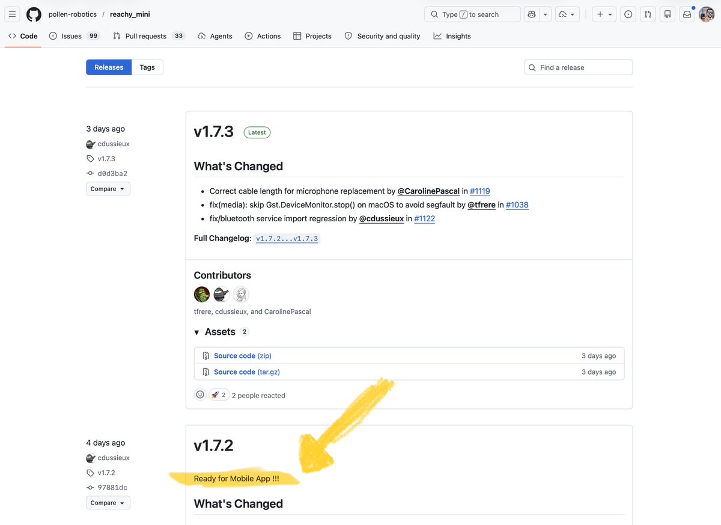Click tfrere contributor avatar

tap(202, 294)
